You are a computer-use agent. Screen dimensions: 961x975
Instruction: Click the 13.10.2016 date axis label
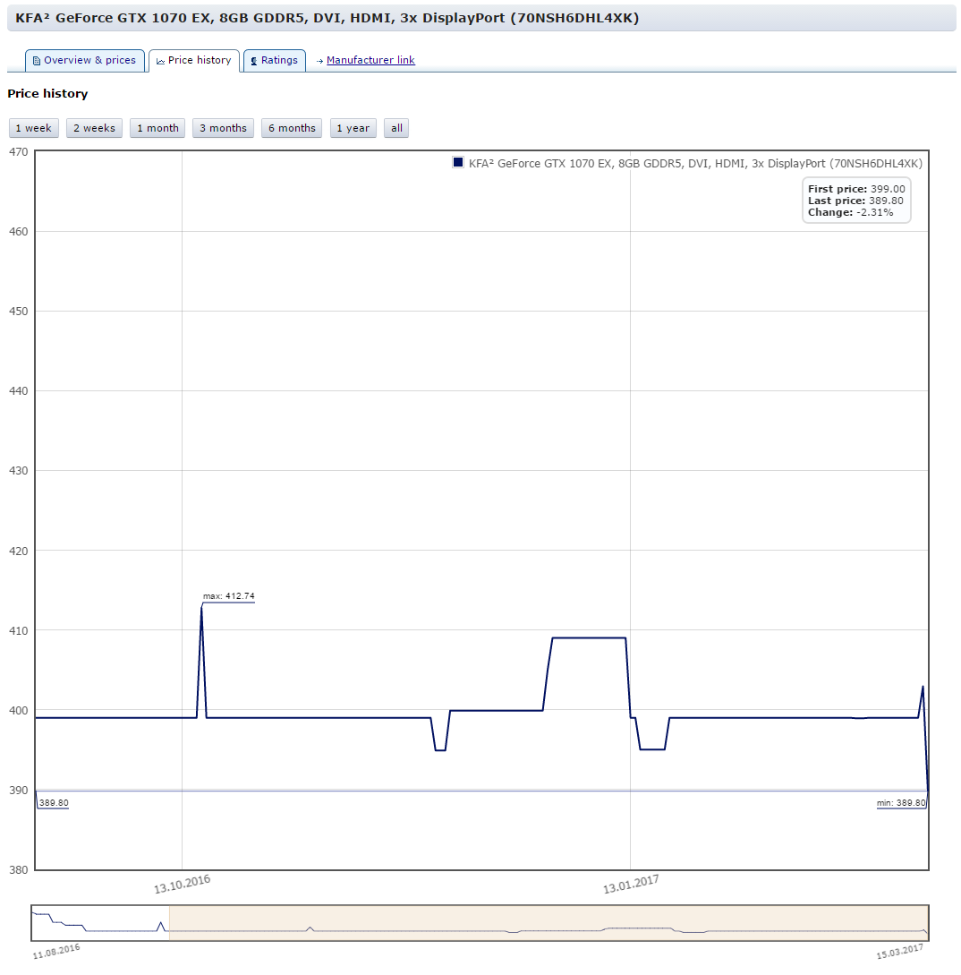tap(183, 884)
